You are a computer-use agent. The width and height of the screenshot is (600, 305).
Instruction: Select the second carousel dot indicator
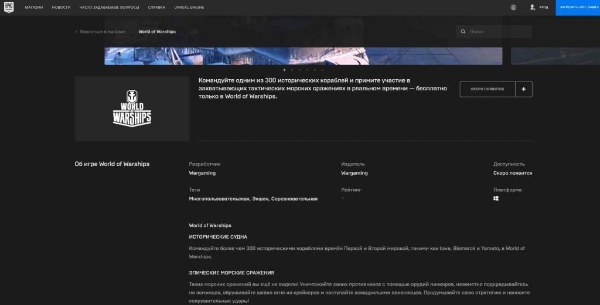pos(292,70)
